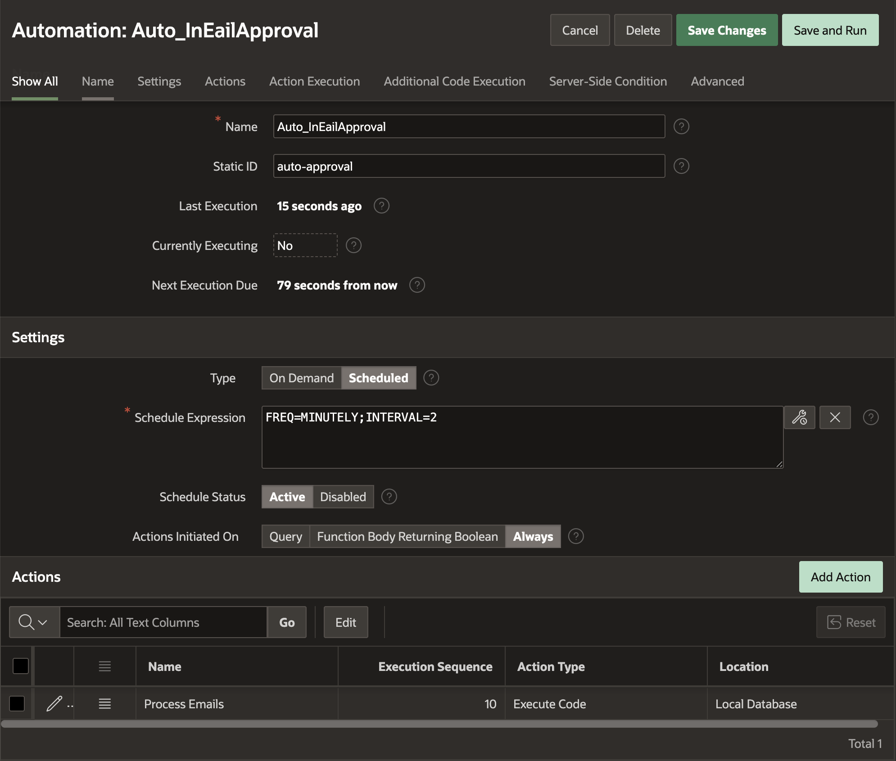Click the Save and Run button
Screen dimensions: 896x761
tap(830, 30)
